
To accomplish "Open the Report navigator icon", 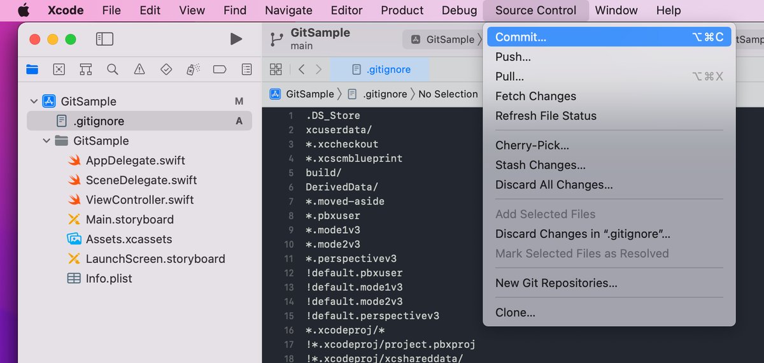I will 246,69.
